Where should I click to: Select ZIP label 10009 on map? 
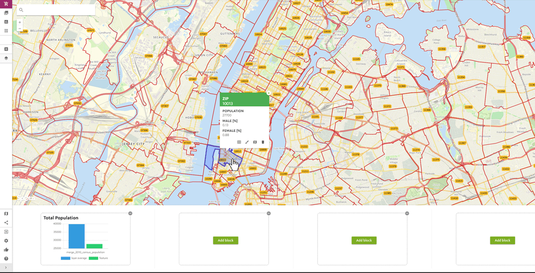point(263,149)
